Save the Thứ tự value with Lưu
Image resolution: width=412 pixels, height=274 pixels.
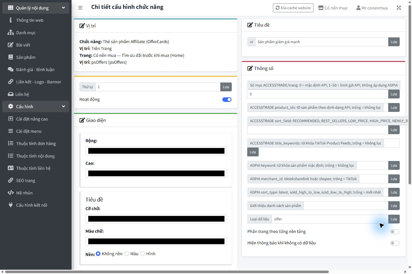226,87
